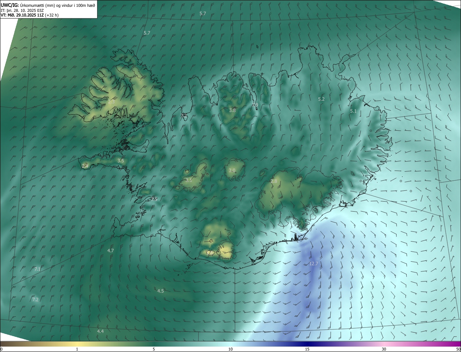
Task: Click the 7.1 value on the map
Action: [37, 269]
